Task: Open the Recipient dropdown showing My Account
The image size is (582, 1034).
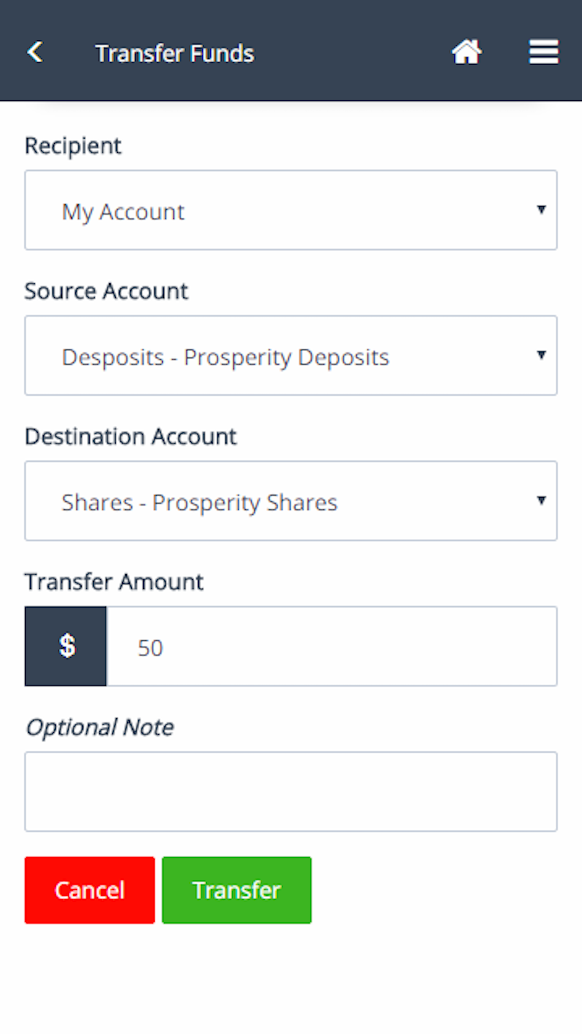Action: (x=291, y=211)
